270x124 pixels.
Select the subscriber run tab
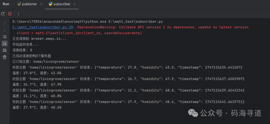click(x=62, y=4)
